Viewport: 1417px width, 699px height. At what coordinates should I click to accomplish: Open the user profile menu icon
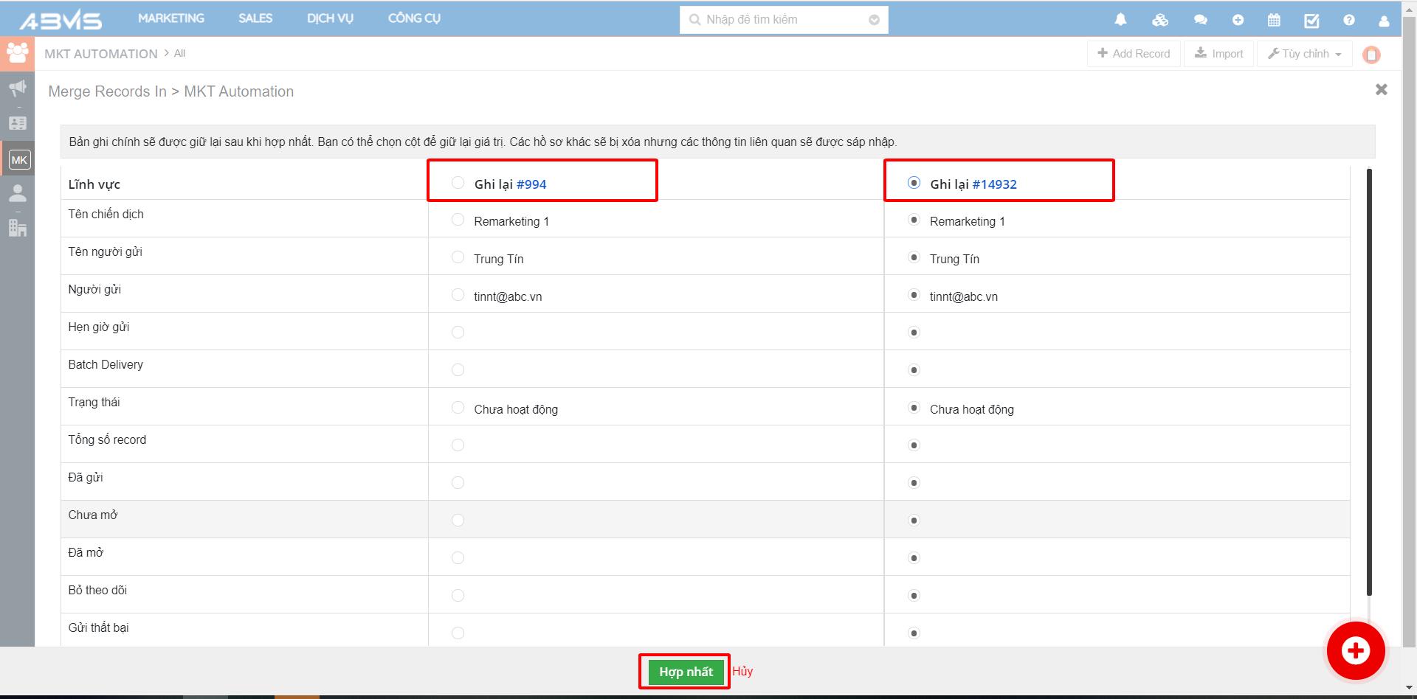(x=1384, y=21)
